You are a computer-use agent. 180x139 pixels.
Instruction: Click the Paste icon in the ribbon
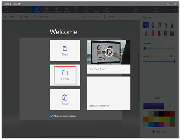click(136, 9)
